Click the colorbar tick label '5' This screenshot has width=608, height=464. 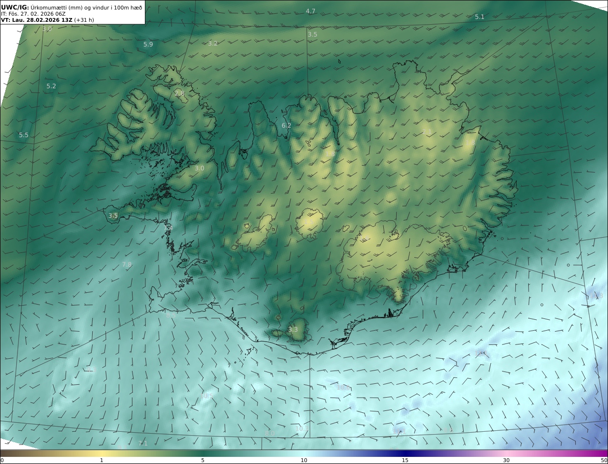(x=203, y=460)
